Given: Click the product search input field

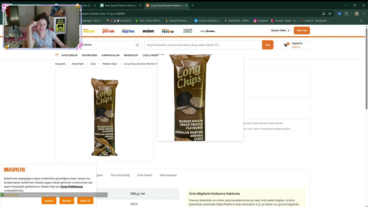Looking at the screenshot, I should tap(203, 45).
